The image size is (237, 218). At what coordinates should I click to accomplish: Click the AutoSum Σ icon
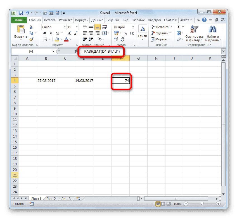coord(178,27)
